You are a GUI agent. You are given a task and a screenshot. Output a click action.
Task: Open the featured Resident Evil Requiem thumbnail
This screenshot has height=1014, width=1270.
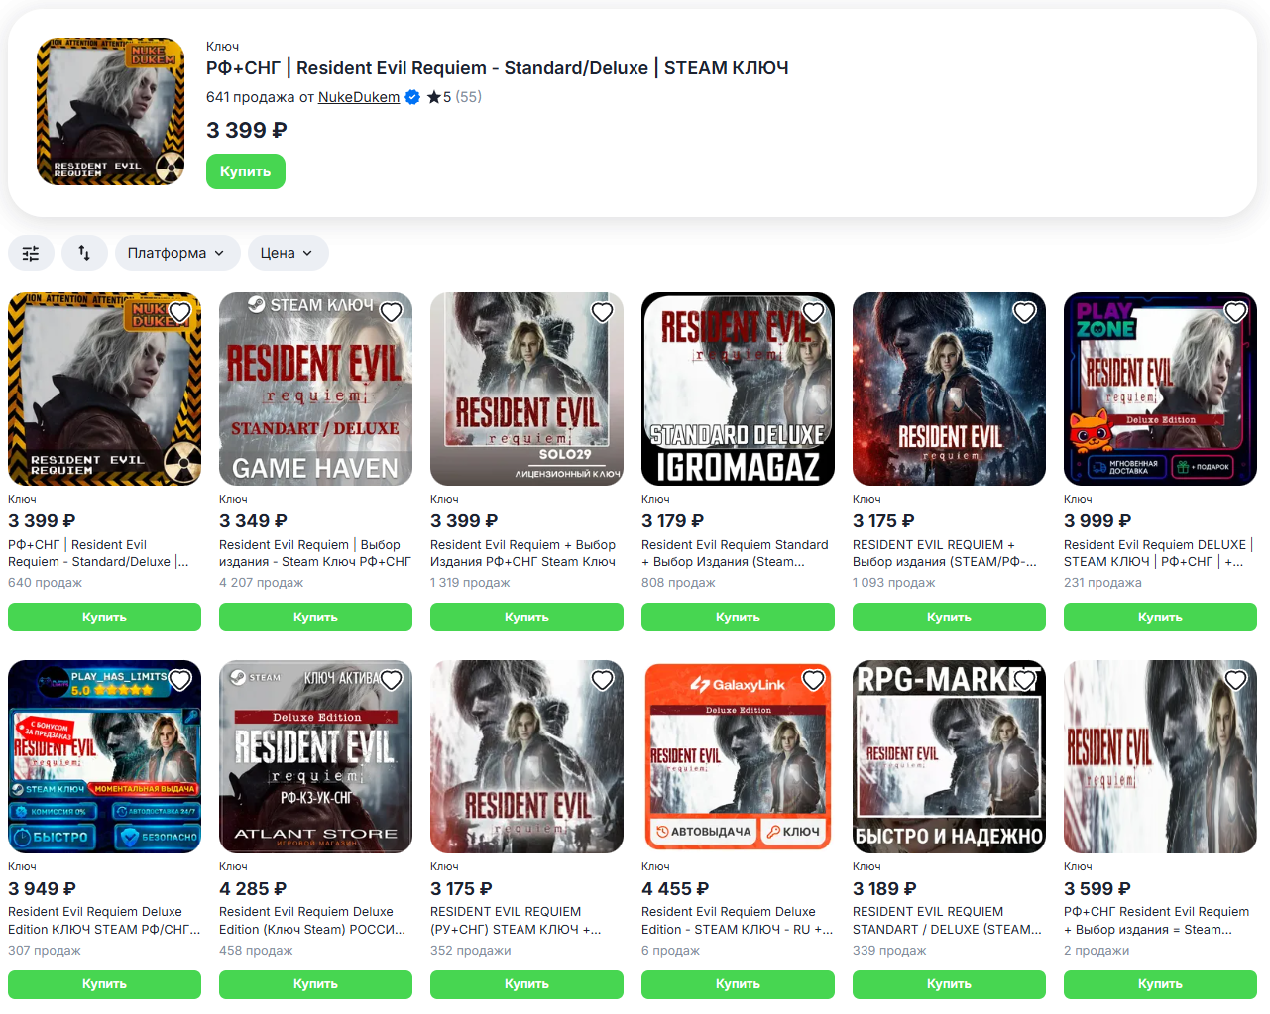[x=110, y=112]
